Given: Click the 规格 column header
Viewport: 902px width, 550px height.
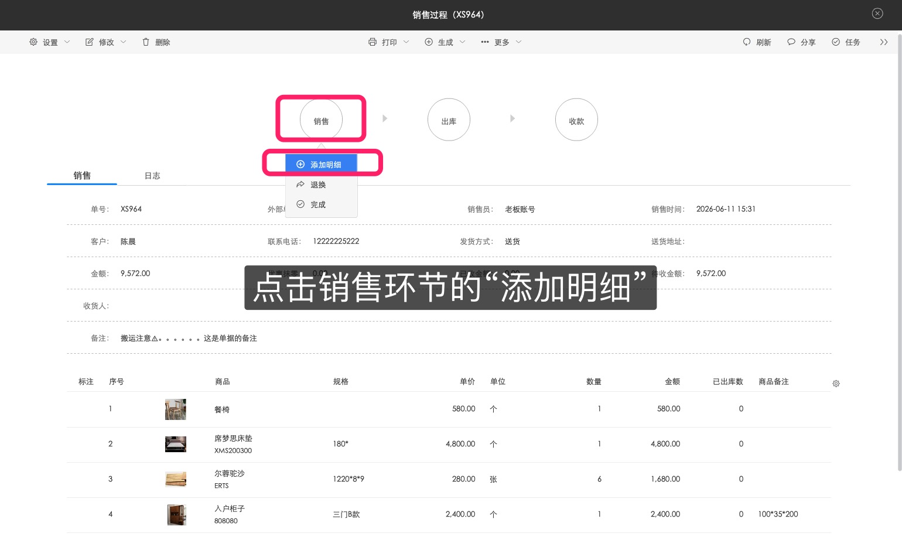Looking at the screenshot, I should click(x=341, y=382).
